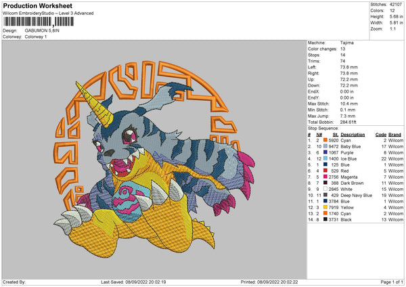The height and width of the screenshot is (287, 406).
Task: Click the "Description" column header
Action: tap(353, 135)
